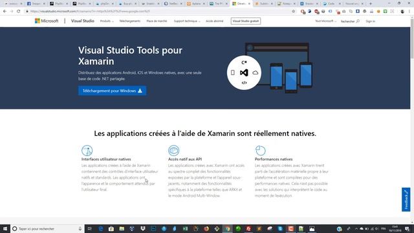Click the Sign in link
The width and height of the screenshot is (414, 233).
(370, 21)
